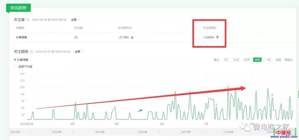Expand the 全国 region selector for 关注趋势
The height and width of the screenshot is (140, 299).
click(79, 52)
